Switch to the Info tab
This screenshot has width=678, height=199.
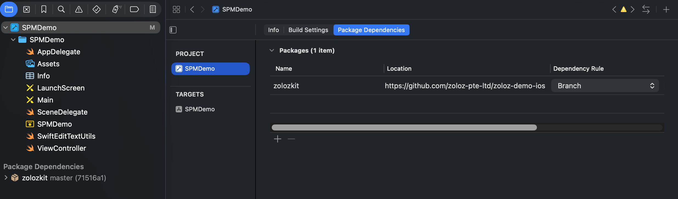(x=273, y=30)
